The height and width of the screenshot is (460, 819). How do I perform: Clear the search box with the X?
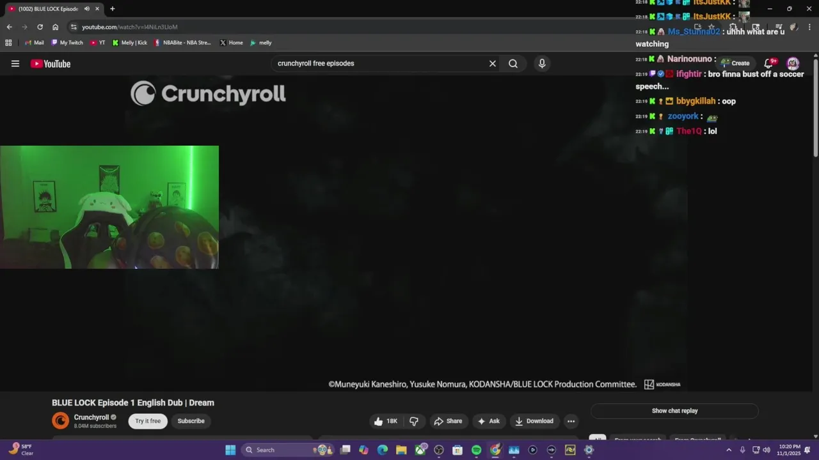[493, 63]
